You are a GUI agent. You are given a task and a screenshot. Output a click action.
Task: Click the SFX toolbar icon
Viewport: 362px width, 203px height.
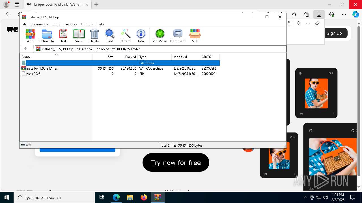[195, 36]
